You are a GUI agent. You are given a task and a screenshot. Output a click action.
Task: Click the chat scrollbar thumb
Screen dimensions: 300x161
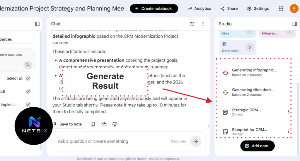click(208, 126)
